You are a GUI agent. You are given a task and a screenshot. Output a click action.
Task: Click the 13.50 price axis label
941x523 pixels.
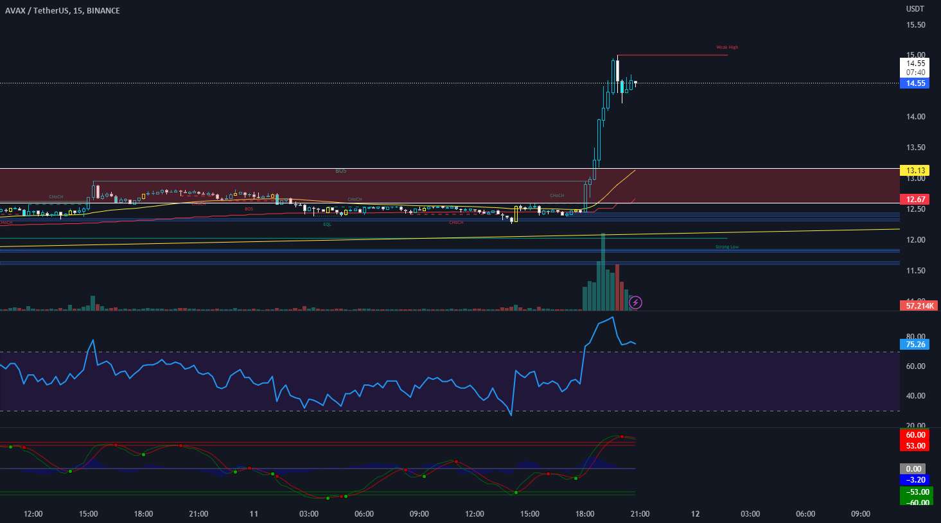(x=915, y=148)
